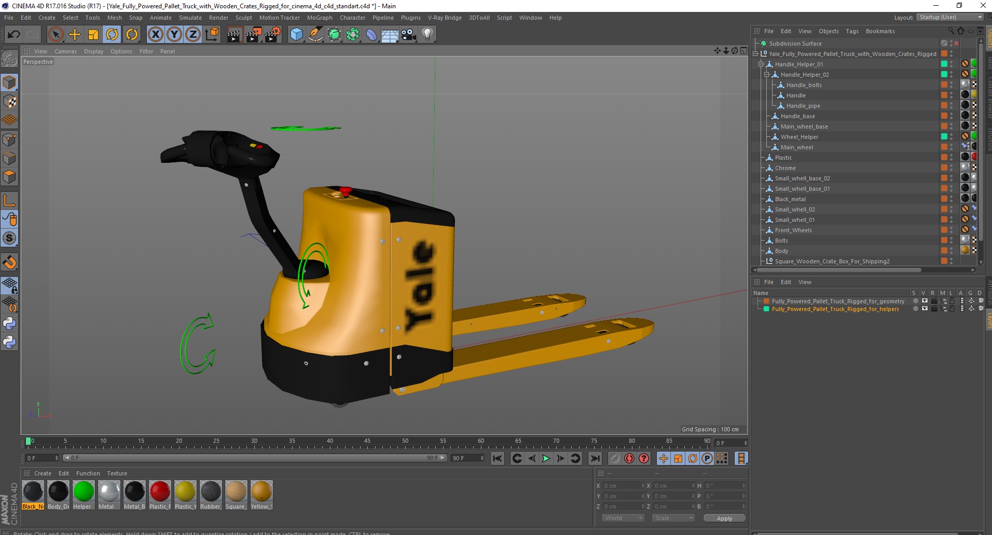Screen dimensions: 992x535
Task: Open the Scale mode dropdown
Action: pos(673,518)
